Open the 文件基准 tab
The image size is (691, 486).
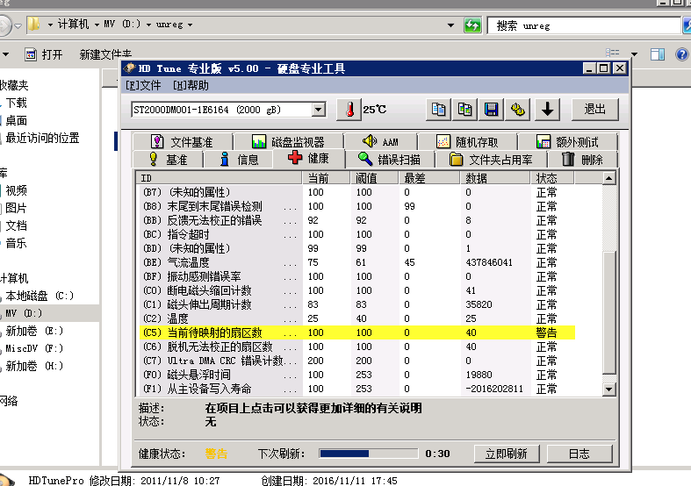point(182,142)
